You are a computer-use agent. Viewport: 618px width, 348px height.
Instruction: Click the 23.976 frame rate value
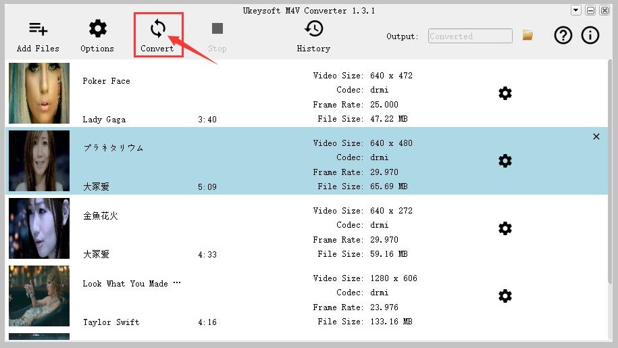tap(384, 307)
